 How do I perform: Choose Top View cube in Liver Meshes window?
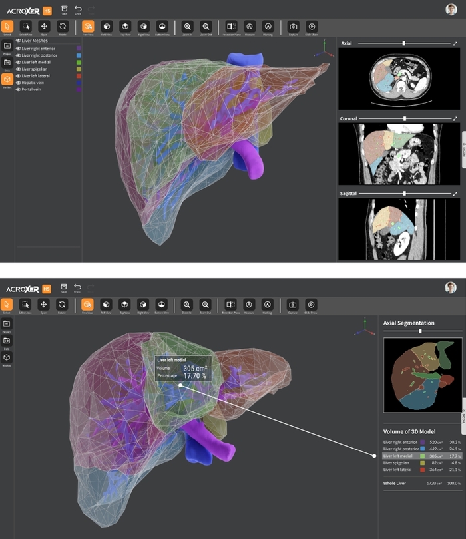click(x=124, y=27)
